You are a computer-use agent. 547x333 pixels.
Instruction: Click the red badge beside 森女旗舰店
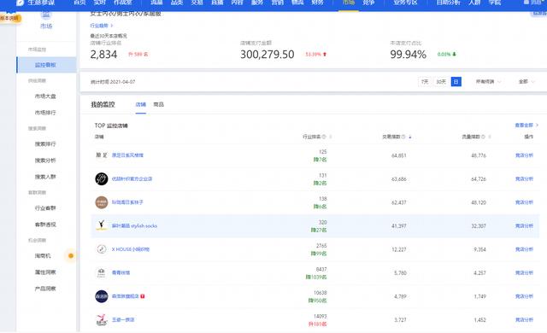pos(143,296)
